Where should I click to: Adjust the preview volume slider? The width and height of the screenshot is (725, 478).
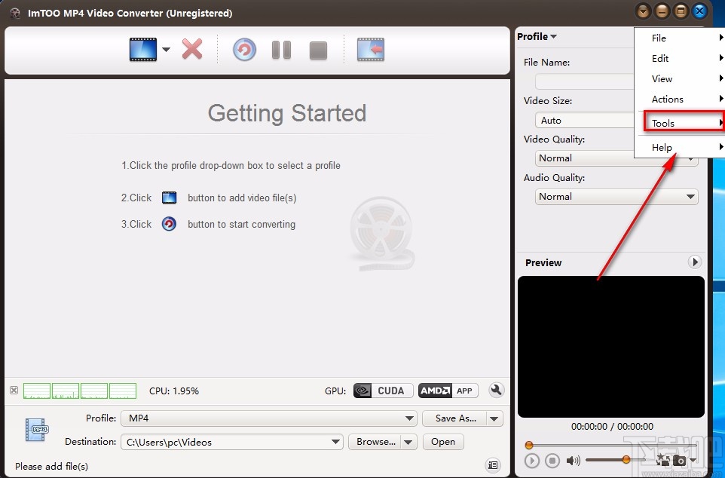pos(626,459)
